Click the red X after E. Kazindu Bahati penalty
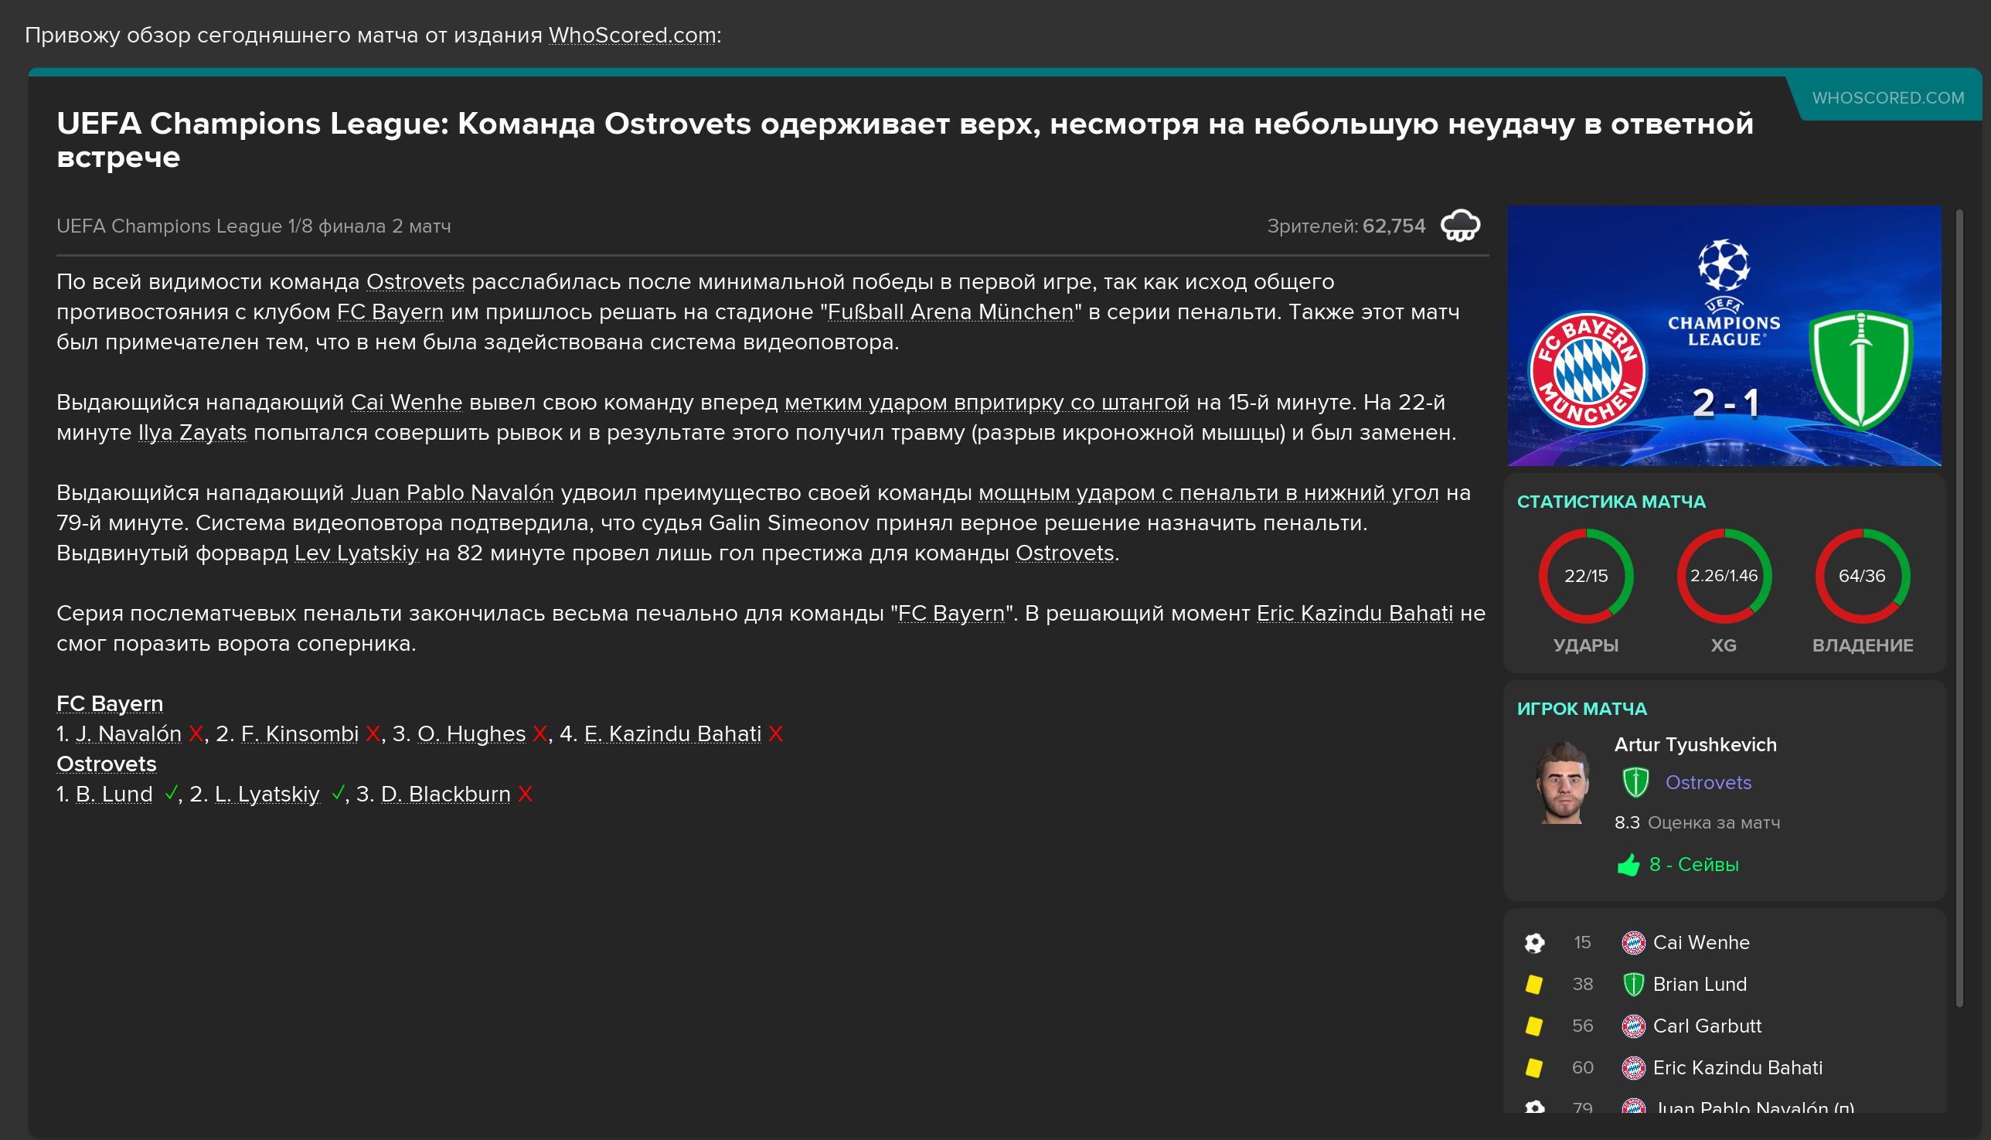Viewport: 1991px width, 1140px height. point(775,733)
